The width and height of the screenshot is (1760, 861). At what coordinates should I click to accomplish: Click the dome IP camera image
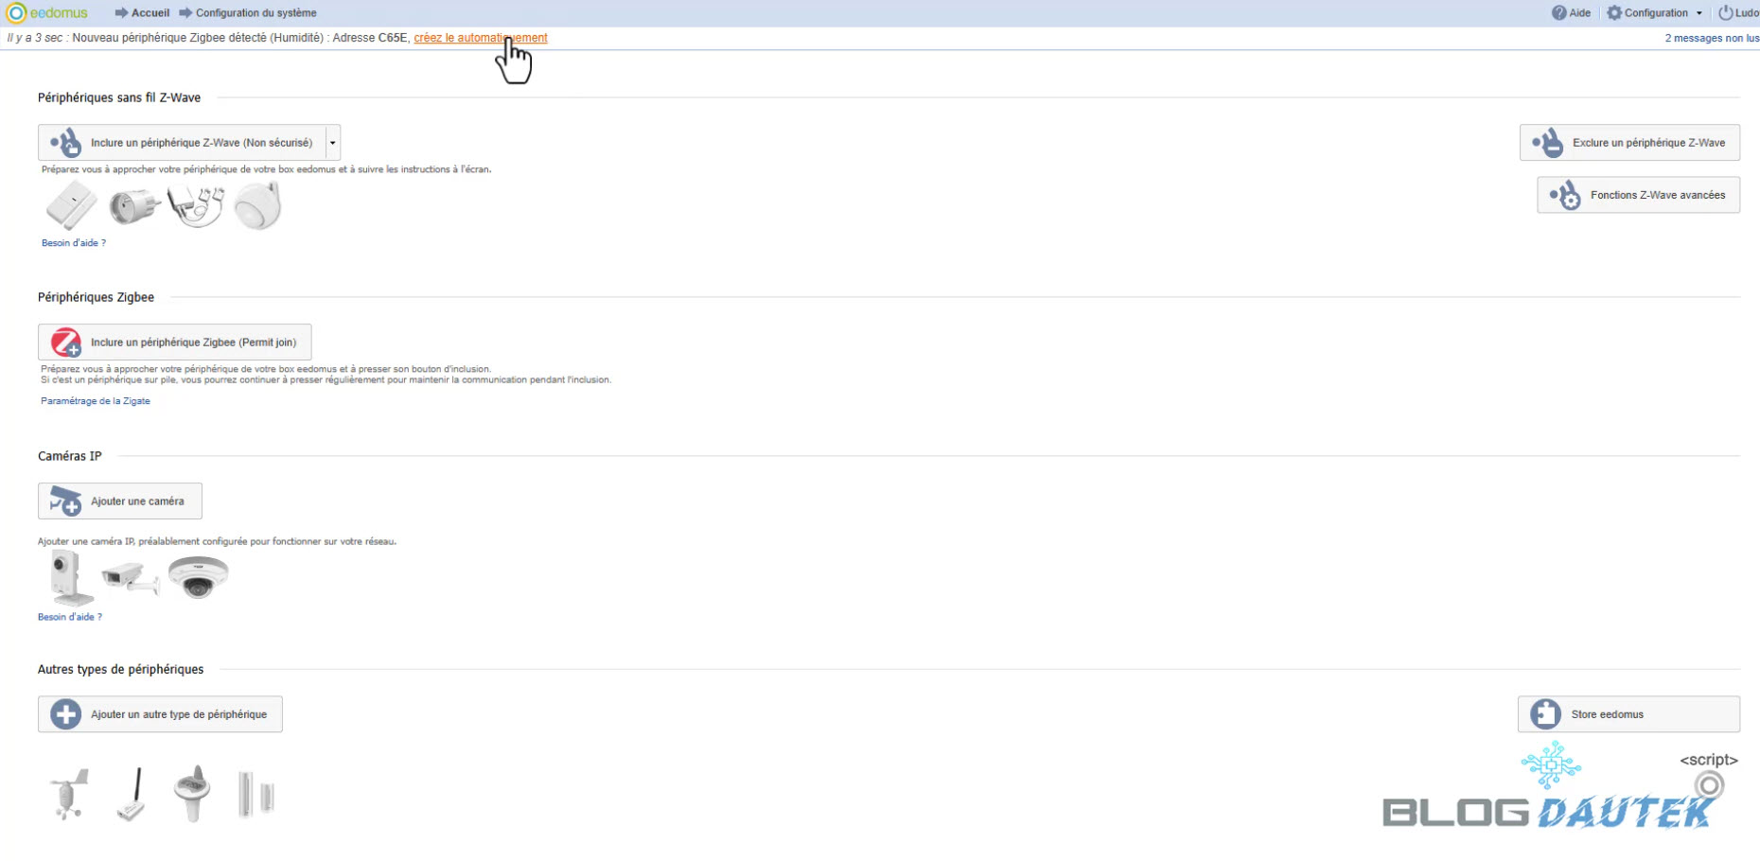(198, 576)
